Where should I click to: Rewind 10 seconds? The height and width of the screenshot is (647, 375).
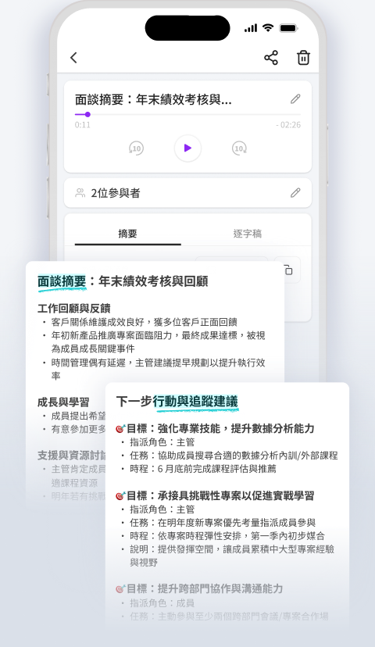(136, 148)
